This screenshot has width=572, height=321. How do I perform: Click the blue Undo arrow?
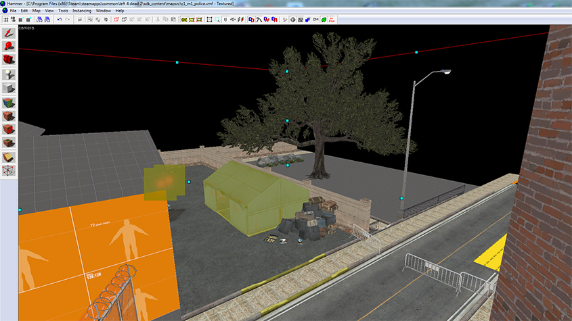pos(60,20)
